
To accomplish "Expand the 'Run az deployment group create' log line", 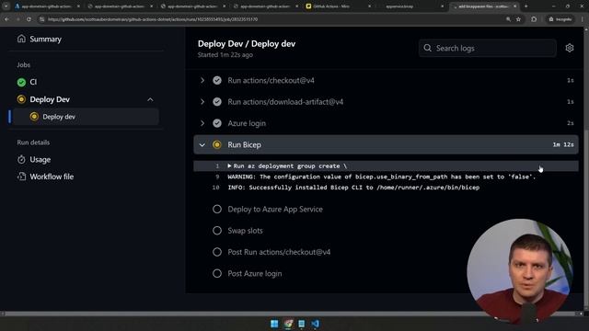I will [x=229, y=165].
